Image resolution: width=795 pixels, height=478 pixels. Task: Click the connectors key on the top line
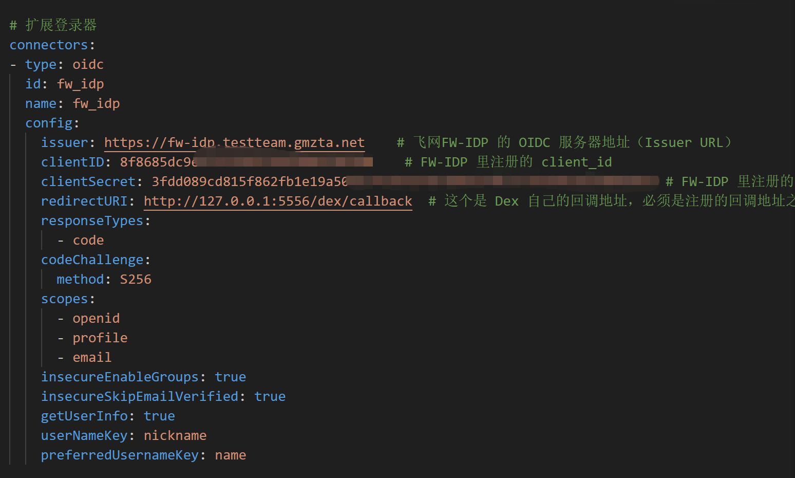click(49, 45)
